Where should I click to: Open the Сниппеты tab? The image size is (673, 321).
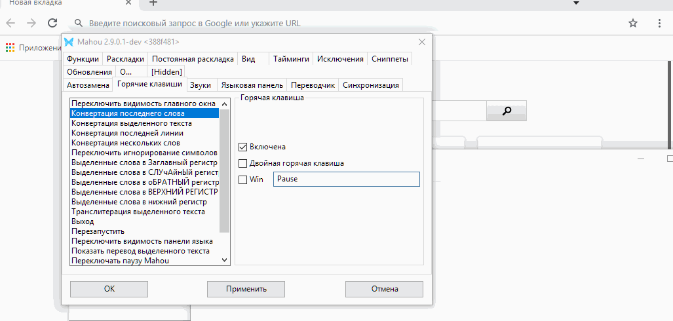[390, 59]
